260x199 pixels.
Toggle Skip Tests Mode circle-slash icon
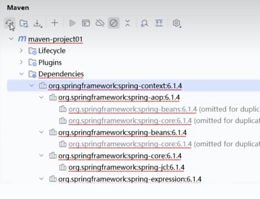pyautogui.click(x=114, y=23)
